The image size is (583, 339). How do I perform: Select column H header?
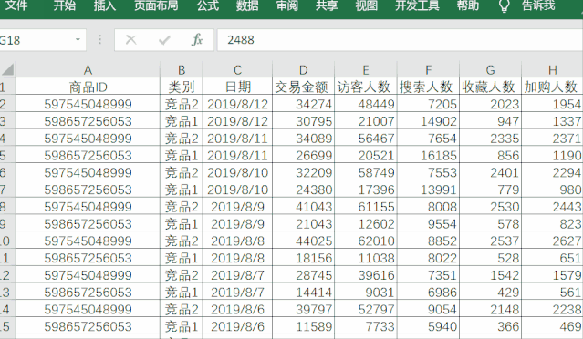tap(553, 69)
